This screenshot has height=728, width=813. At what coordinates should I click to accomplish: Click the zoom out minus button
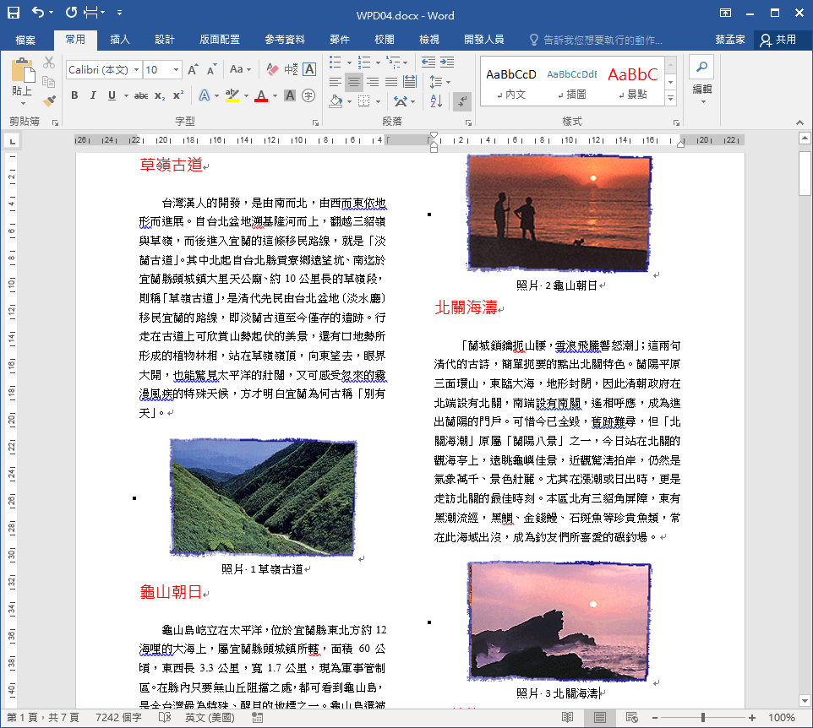(655, 718)
